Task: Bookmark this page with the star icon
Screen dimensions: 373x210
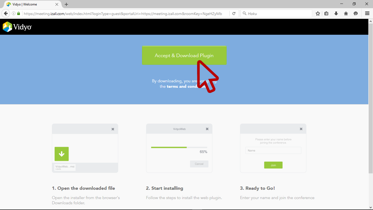Action: coord(318,13)
